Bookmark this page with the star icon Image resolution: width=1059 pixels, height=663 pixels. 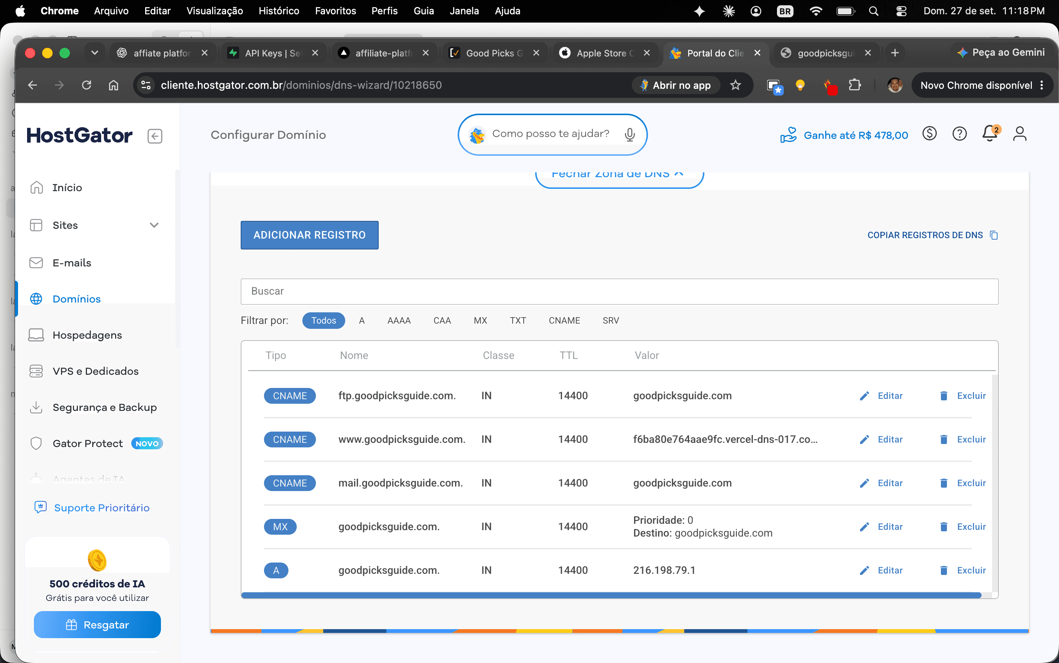tap(736, 85)
